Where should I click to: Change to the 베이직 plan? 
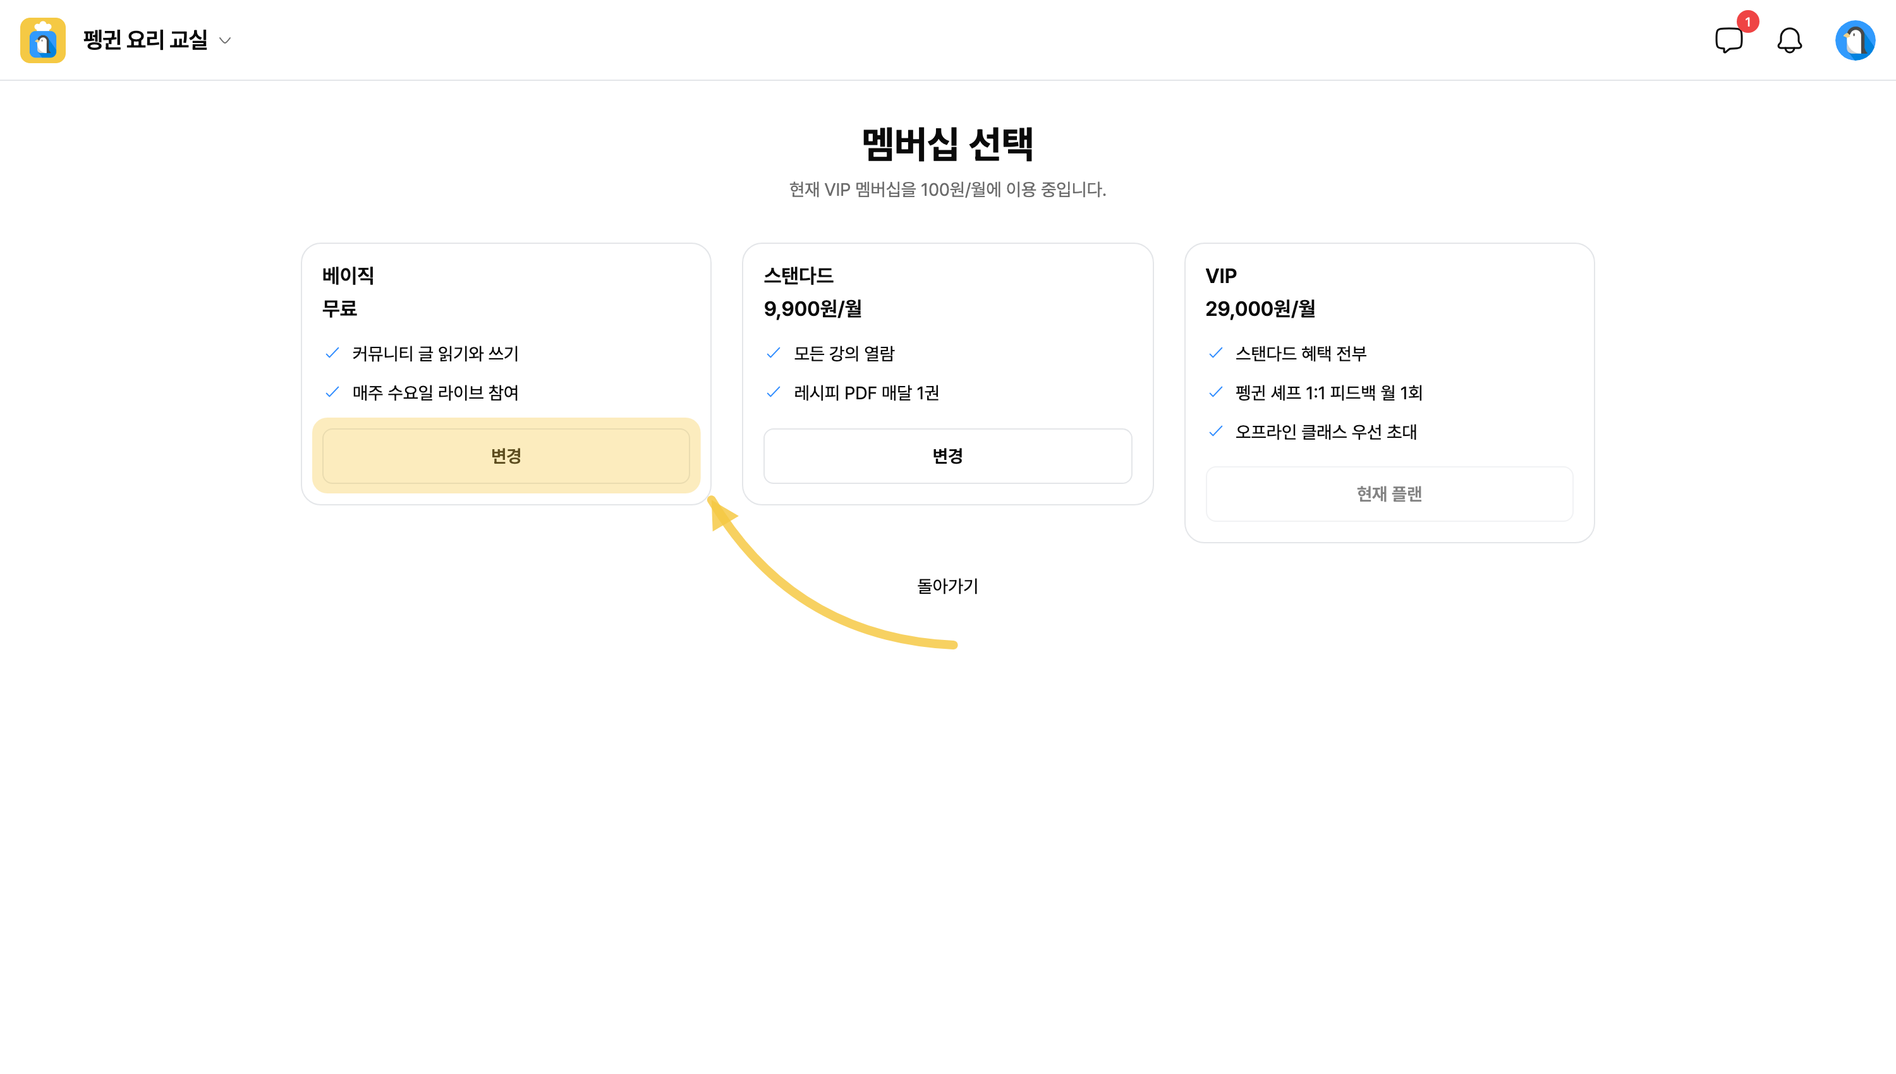(506, 456)
